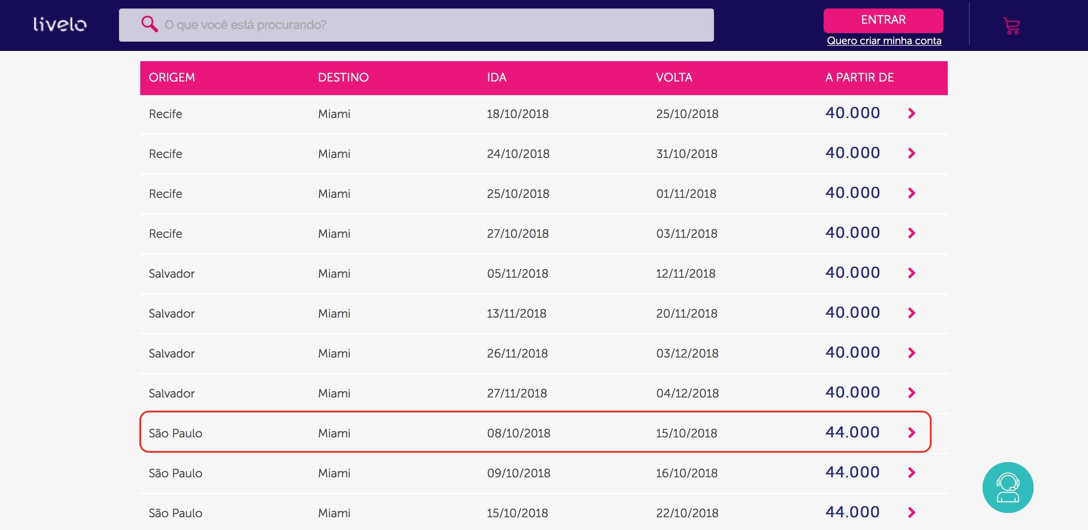Click the 44.000 price on the 09/10/2018 row
This screenshot has height=530, width=1088.
tap(853, 472)
